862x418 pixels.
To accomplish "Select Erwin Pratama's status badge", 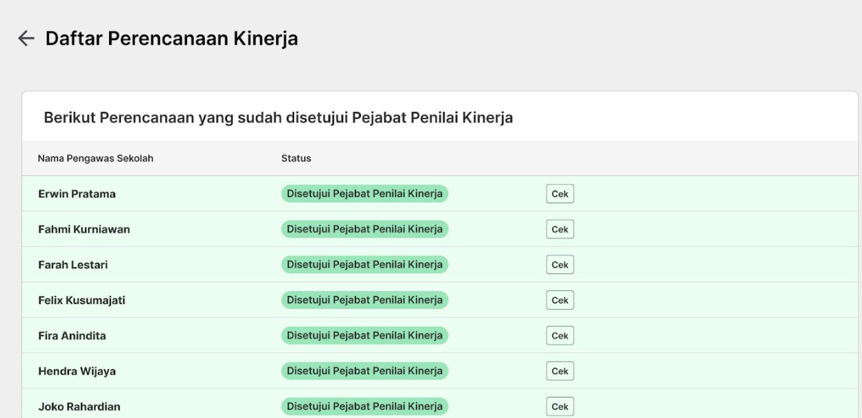I will (x=364, y=194).
